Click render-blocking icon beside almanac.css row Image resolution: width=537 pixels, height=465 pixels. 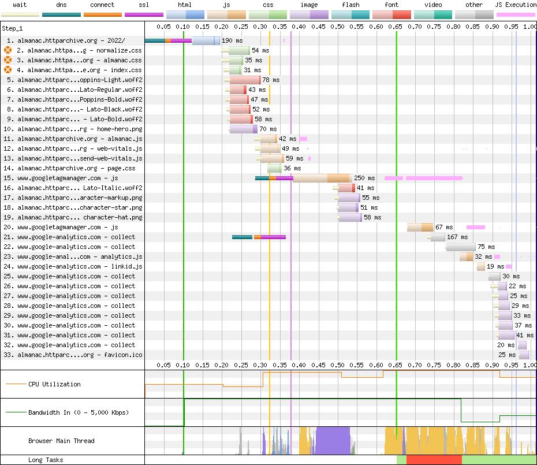click(x=8, y=60)
